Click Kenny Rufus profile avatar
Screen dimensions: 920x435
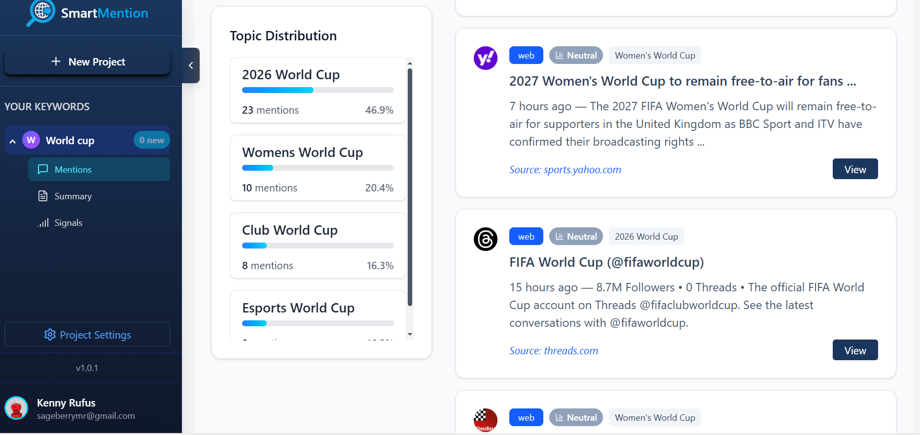[x=16, y=408]
